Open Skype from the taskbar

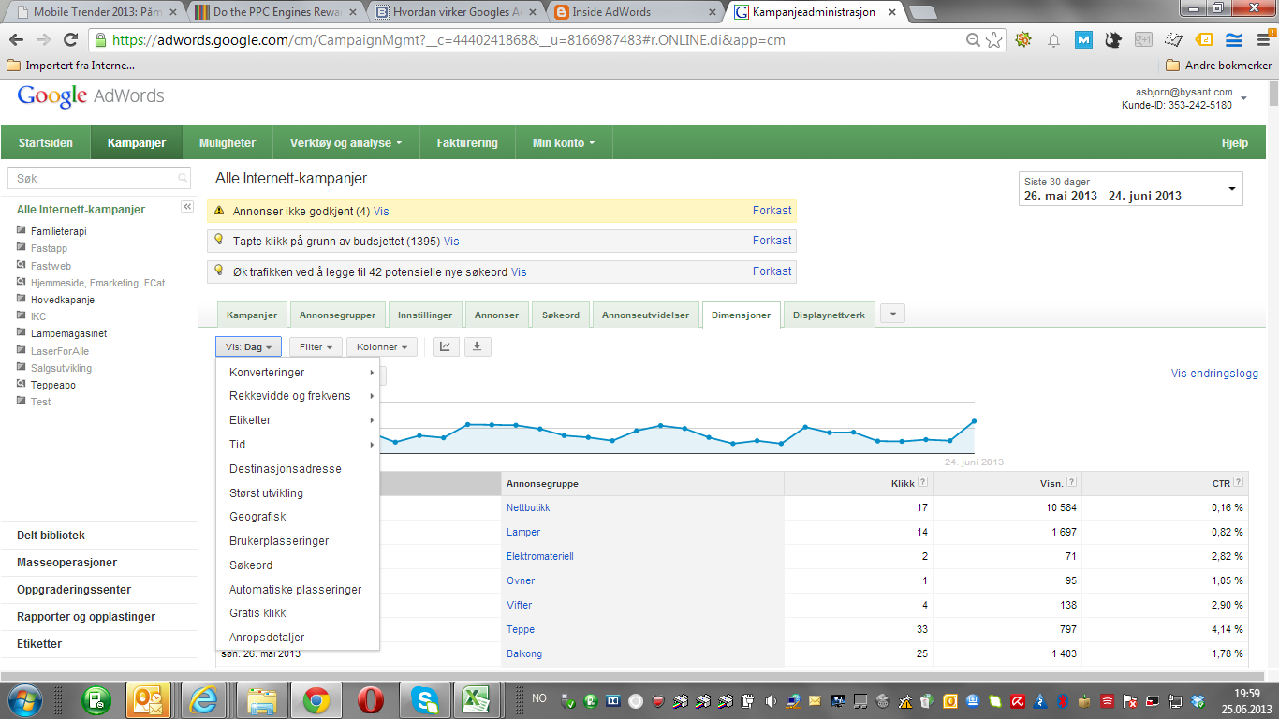tap(425, 699)
